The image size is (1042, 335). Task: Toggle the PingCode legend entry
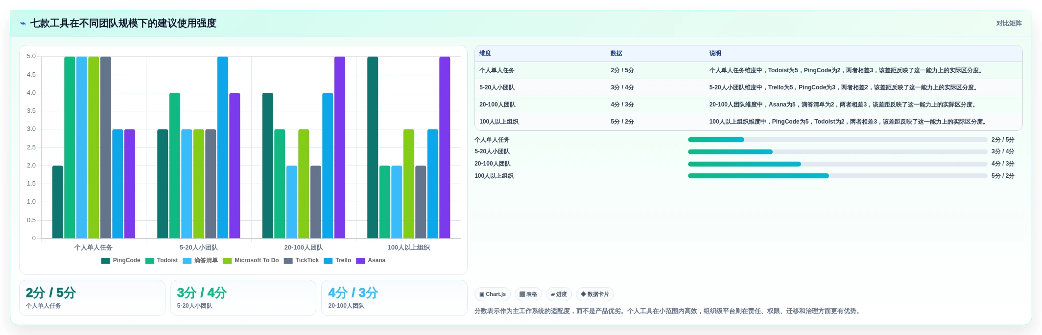(x=121, y=260)
